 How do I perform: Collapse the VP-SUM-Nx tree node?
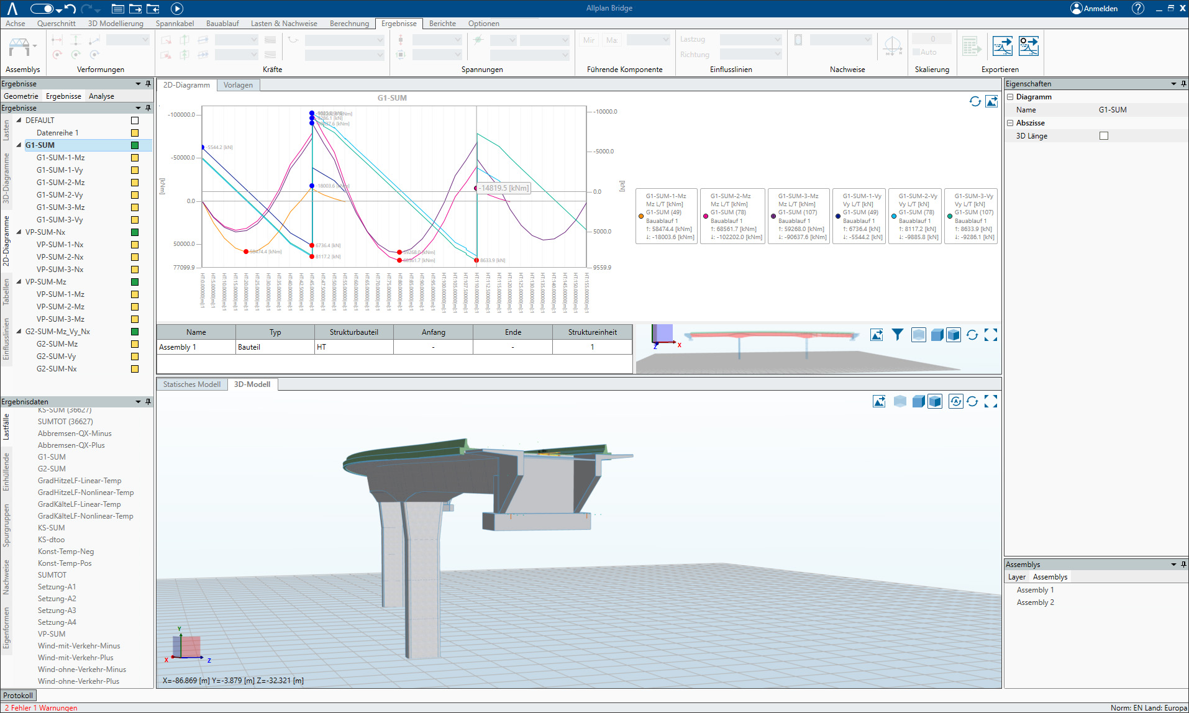[x=19, y=232]
